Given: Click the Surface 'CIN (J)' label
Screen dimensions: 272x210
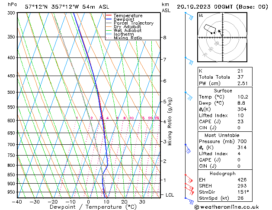Looking at the screenshot, I should click(208, 128).
